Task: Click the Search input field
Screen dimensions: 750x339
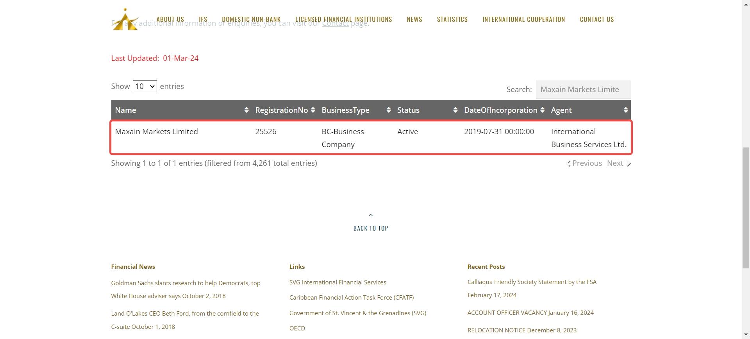Action: point(583,90)
